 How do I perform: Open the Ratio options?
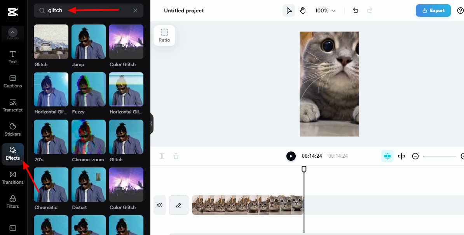pyautogui.click(x=164, y=35)
